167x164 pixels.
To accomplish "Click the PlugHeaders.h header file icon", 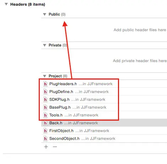I will click(45, 84).
